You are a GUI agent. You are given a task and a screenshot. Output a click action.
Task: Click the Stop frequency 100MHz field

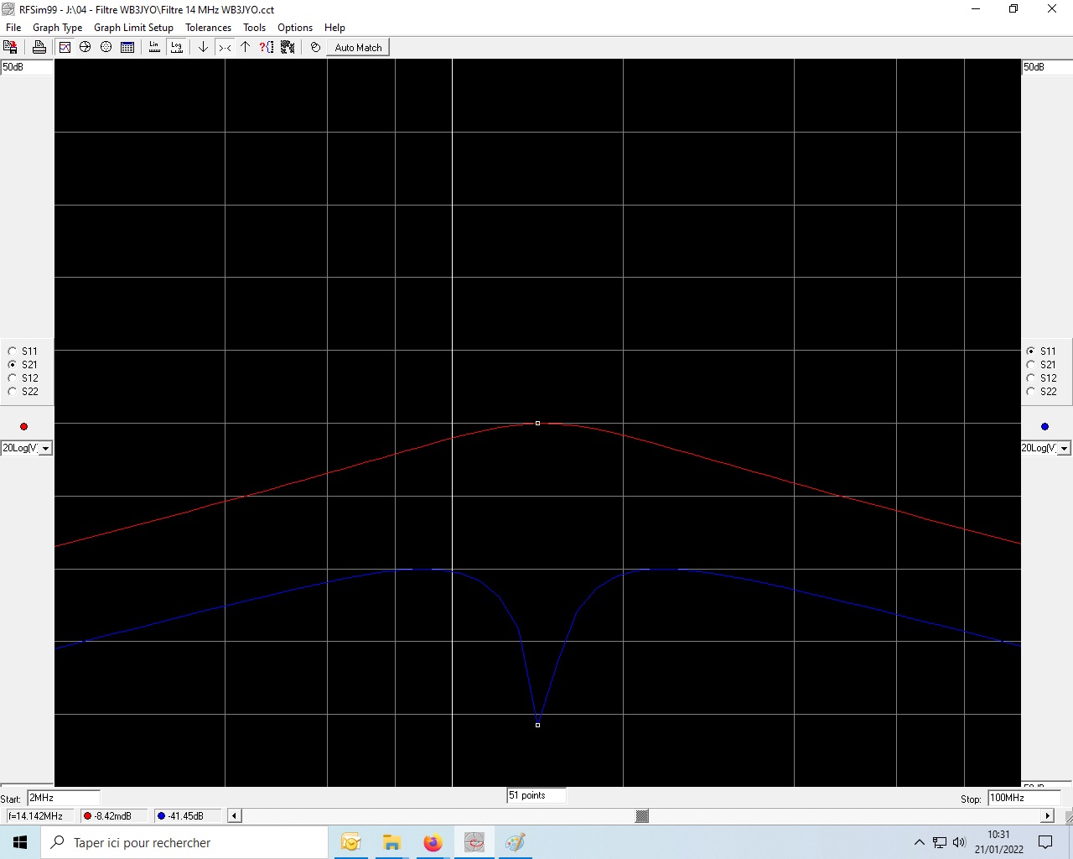tap(1024, 798)
